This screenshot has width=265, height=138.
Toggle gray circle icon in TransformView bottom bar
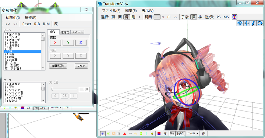tap(119, 134)
